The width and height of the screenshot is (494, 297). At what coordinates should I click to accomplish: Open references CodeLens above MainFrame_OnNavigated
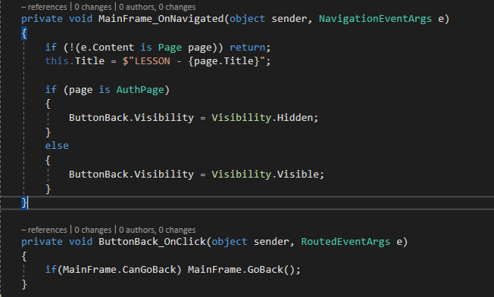coord(44,7)
